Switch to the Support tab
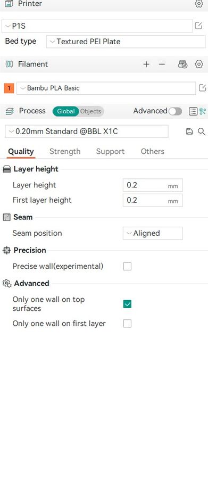The height and width of the screenshot is (477, 208). [110, 152]
